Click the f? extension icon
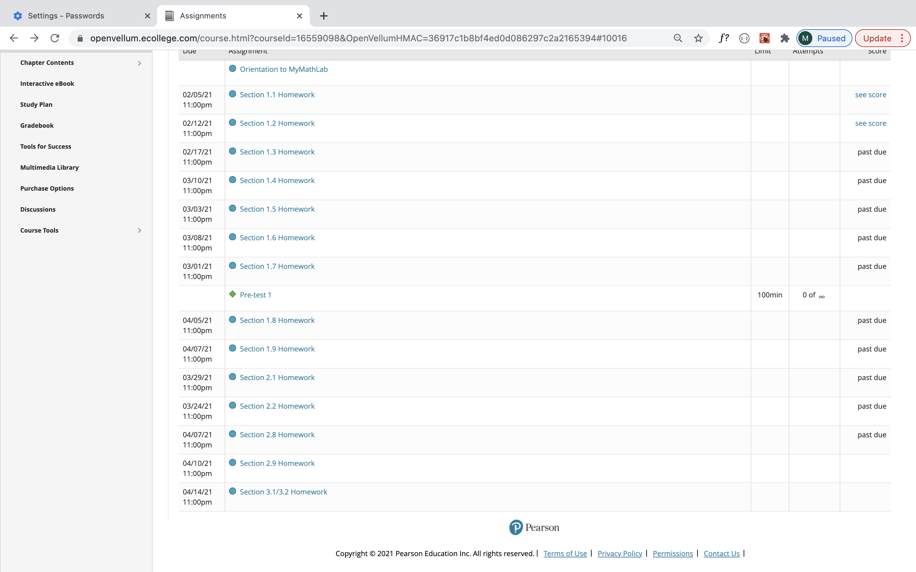 (724, 38)
